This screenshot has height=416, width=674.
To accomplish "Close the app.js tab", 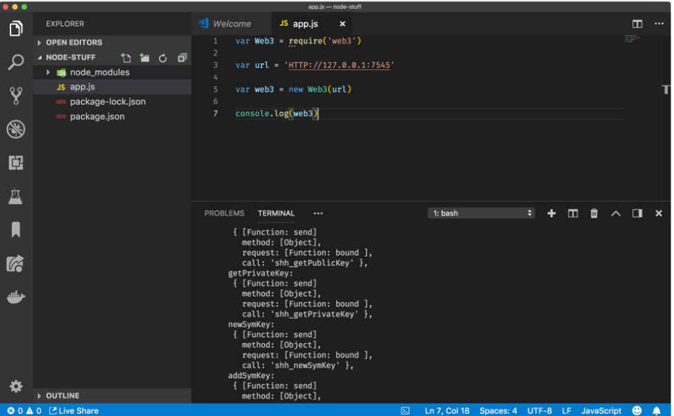I will tap(342, 24).
